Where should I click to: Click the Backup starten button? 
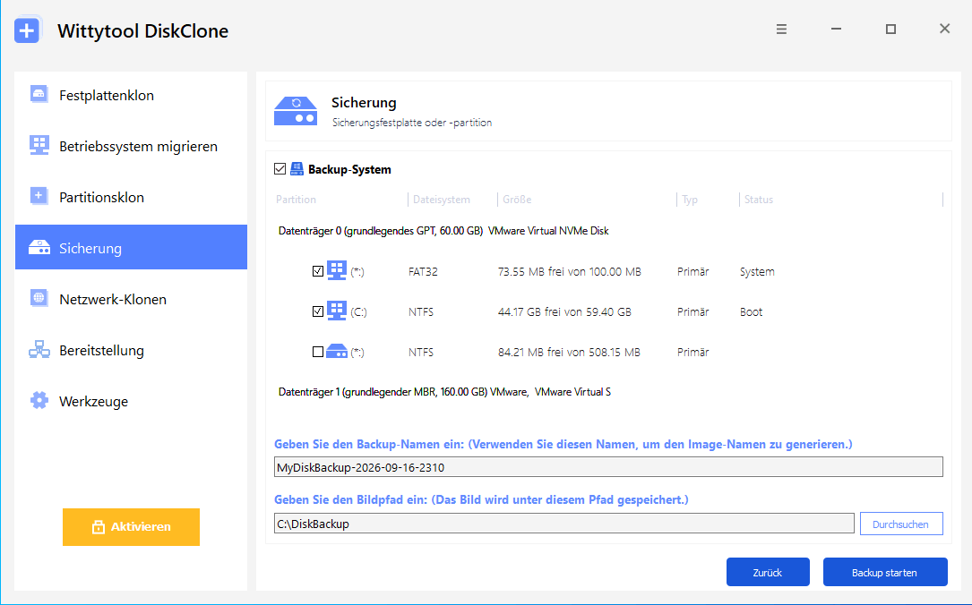coord(884,572)
